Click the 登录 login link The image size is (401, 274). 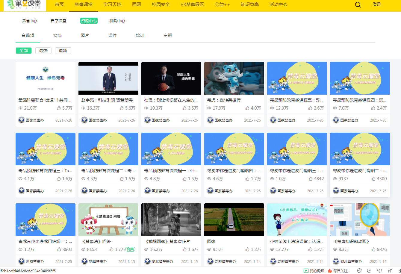377,4
